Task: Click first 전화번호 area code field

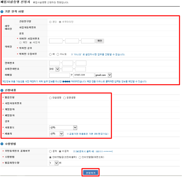Action: (54, 63)
